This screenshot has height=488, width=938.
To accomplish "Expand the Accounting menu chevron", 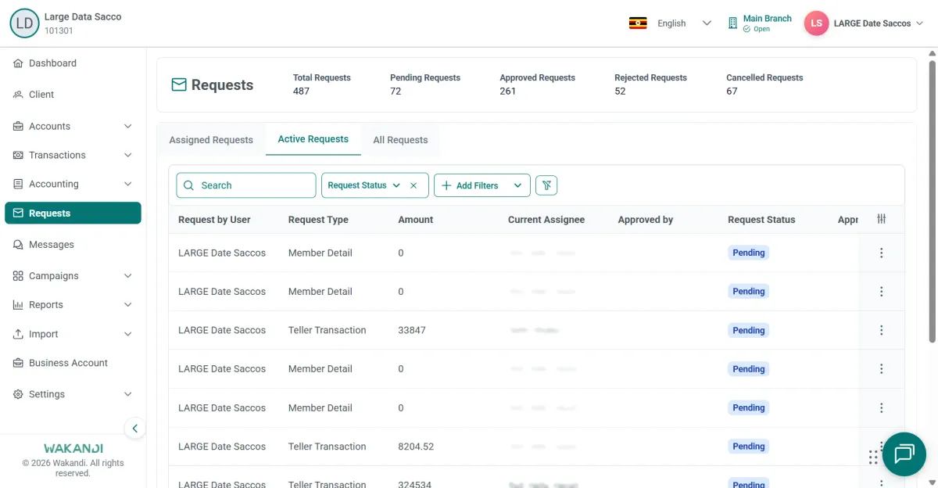I will (128, 185).
